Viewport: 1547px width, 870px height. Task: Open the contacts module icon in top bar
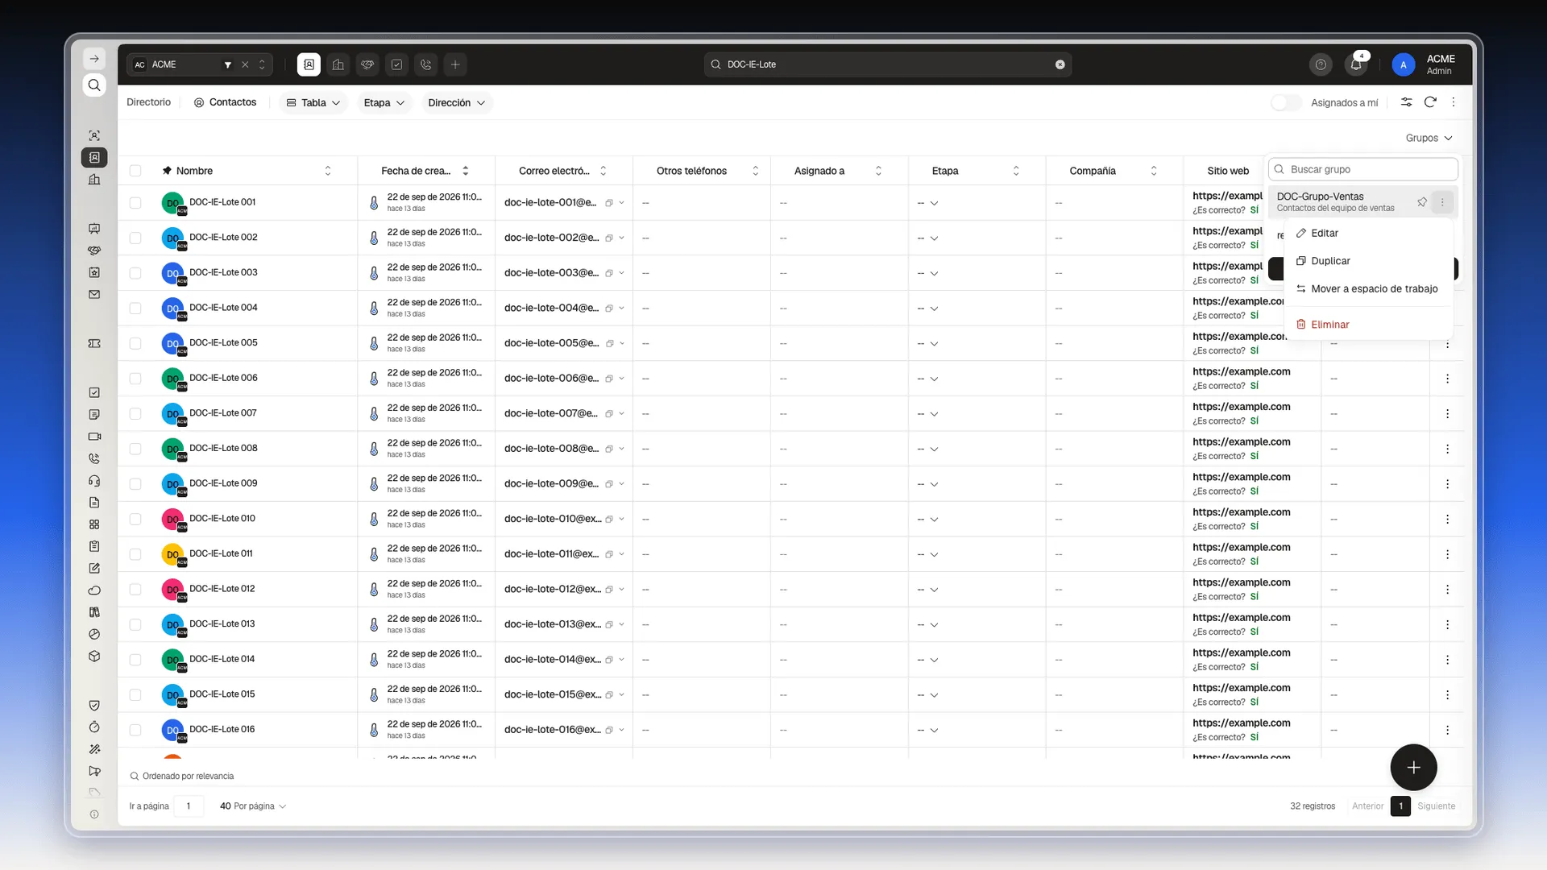309,64
